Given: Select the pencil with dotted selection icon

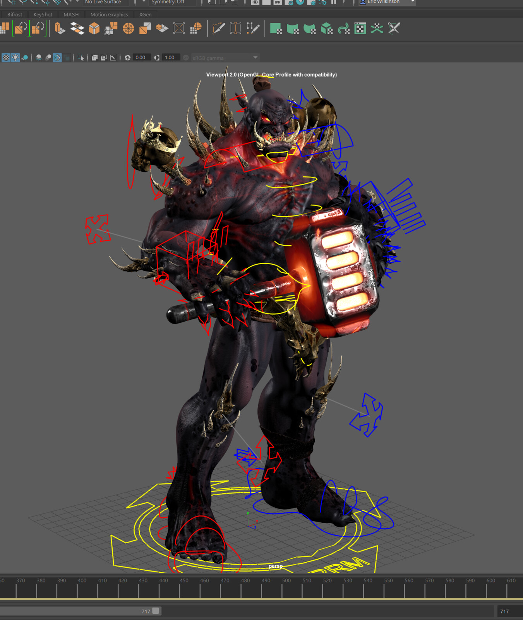Looking at the screenshot, I should [253, 28].
